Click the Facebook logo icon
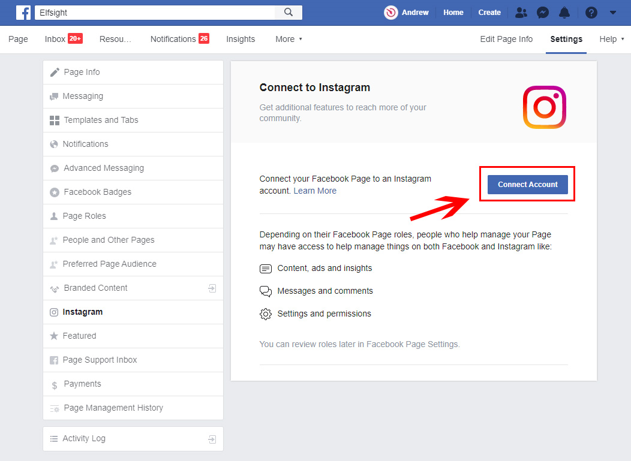 pyautogui.click(x=23, y=13)
